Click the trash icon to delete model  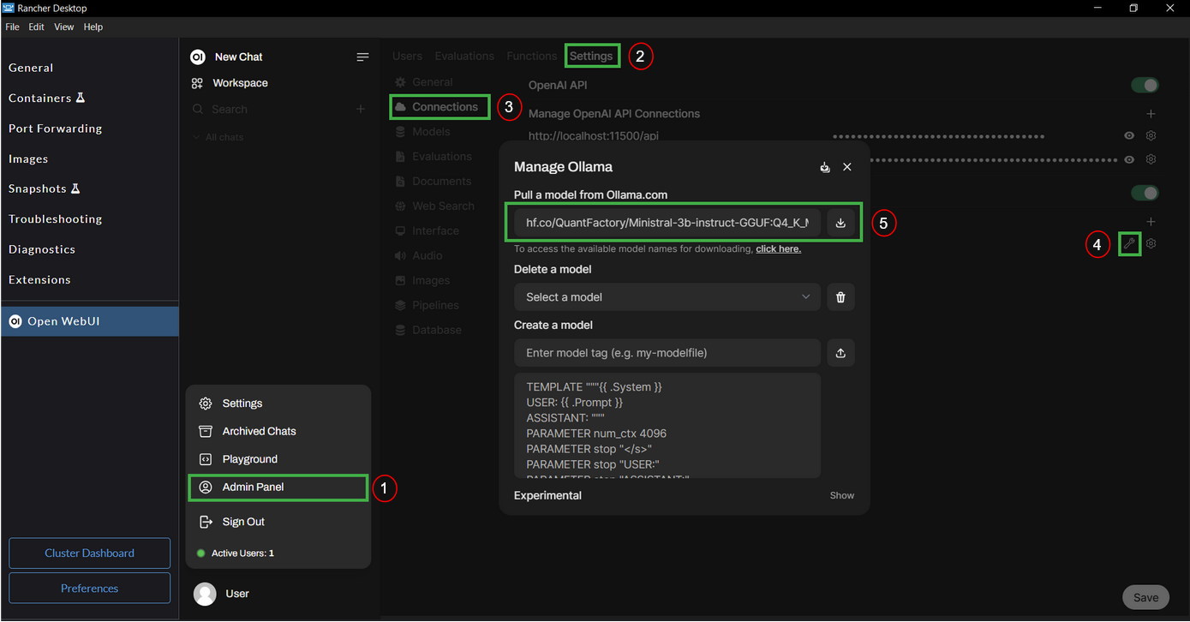[840, 297]
